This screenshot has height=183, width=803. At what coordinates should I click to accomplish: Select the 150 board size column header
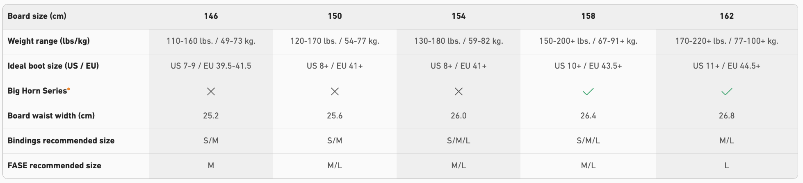[335, 16]
